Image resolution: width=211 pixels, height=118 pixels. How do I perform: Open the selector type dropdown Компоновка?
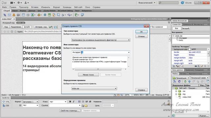coord(101,40)
